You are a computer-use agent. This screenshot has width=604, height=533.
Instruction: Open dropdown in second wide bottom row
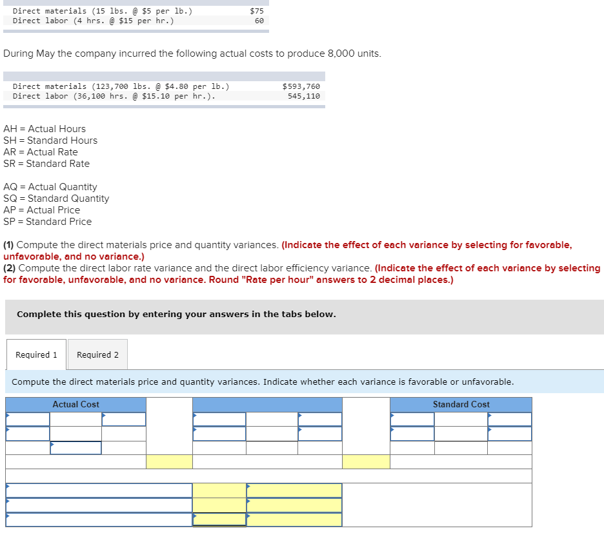[x=97, y=505]
